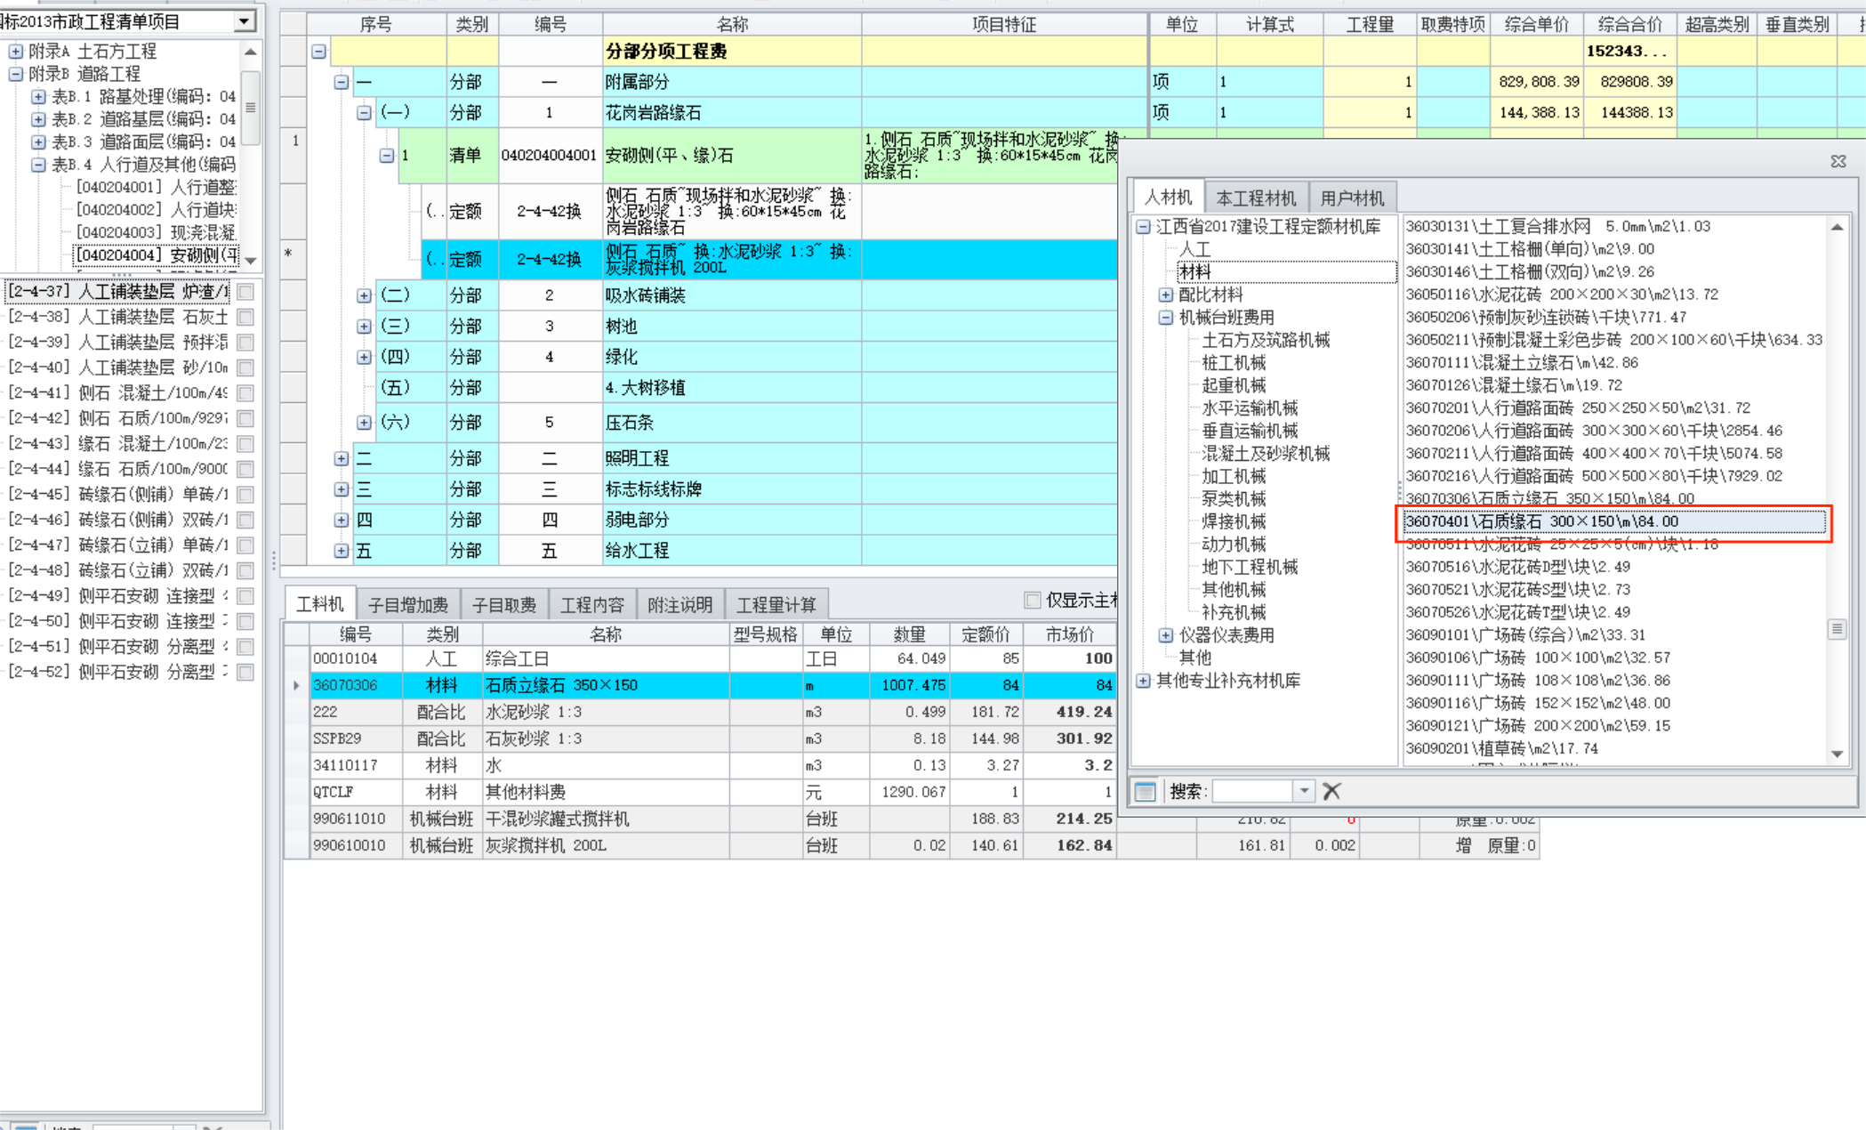1866x1130 pixels.
Task: Collapse the 清单 040204004001 row
Action: click(x=387, y=156)
